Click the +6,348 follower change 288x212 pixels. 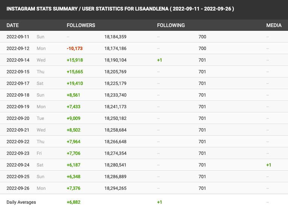(x=73, y=177)
